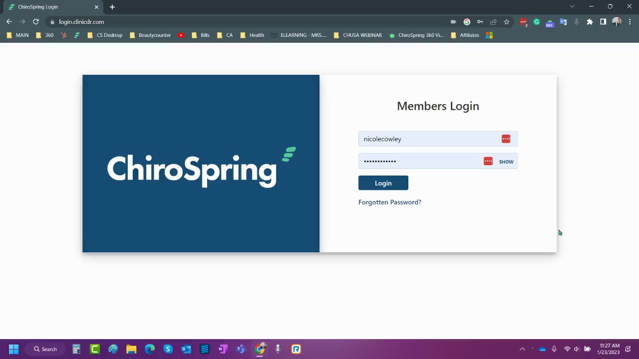This screenshot has width=639, height=359.
Task: Open a new tab with plus button
Action: click(112, 7)
